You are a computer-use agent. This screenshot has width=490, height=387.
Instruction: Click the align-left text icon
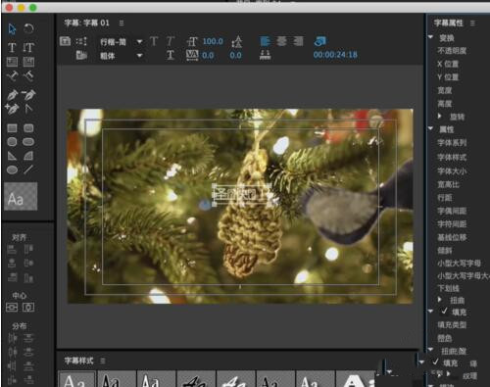pyautogui.click(x=265, y=41)
